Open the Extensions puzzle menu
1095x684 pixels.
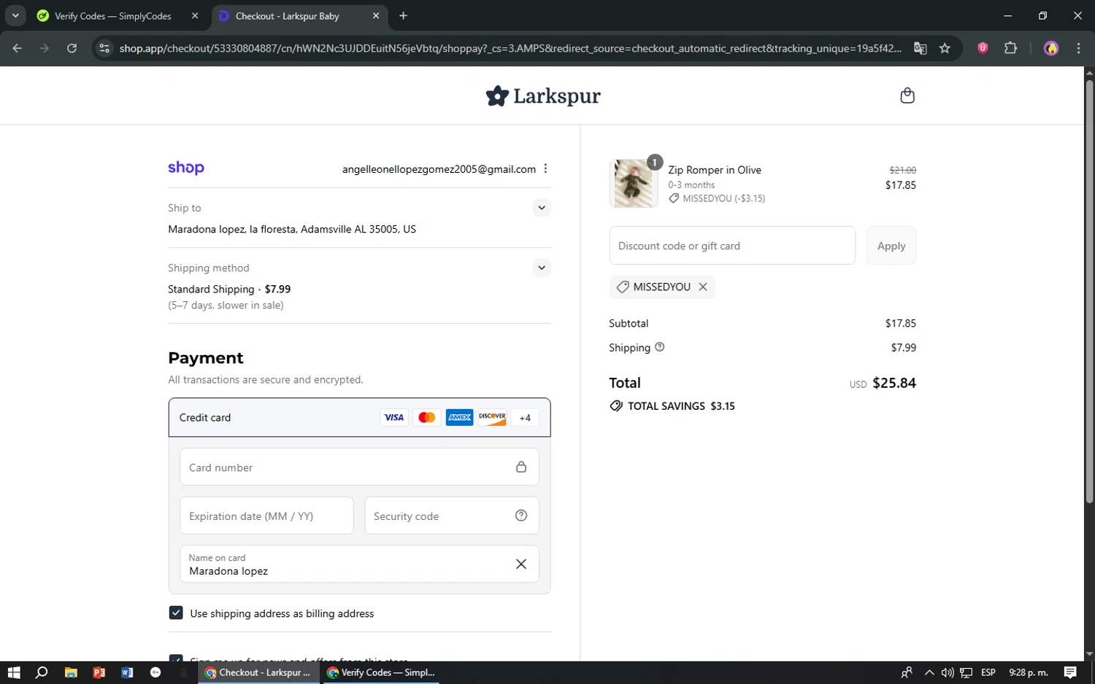pyautogui.click(x=1010, y=48)
